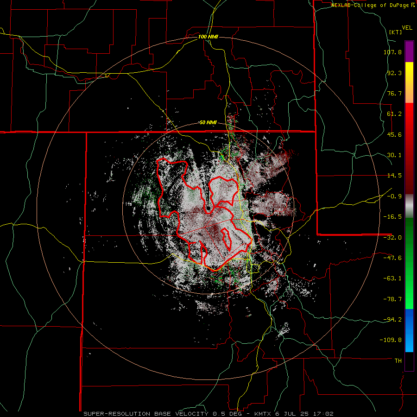417x417 pixels.
Task: Click the -94.2 velocity scale value
Action: tap(392, 320)
